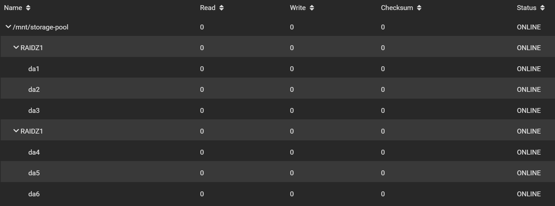Image resolution: width=555 pixels, height=206 pixels.
Task: Click the Checksum column sort icon
Action: 419,8
